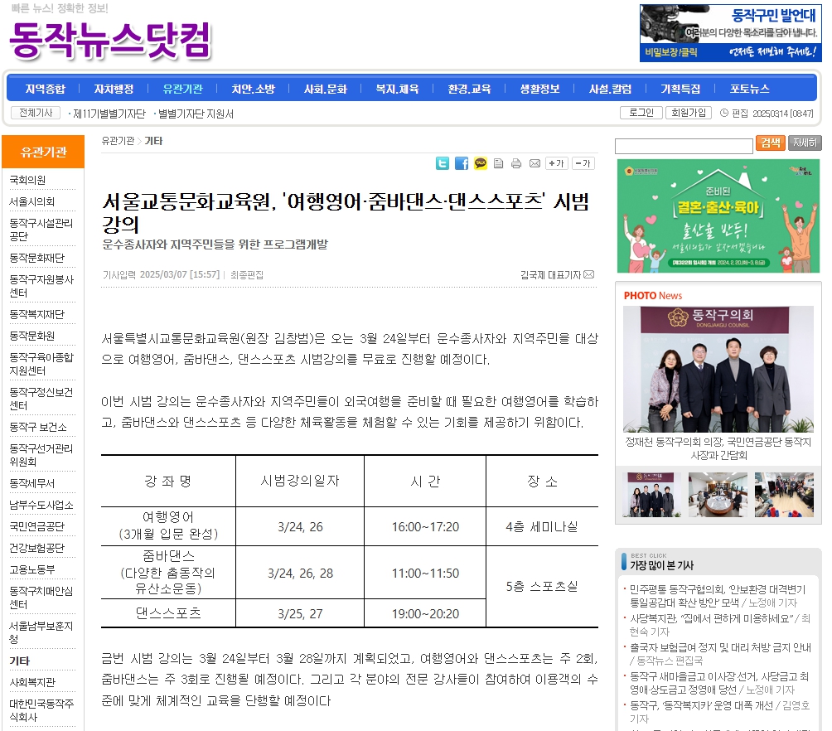Share article on Twitter icon

[442, 163]
